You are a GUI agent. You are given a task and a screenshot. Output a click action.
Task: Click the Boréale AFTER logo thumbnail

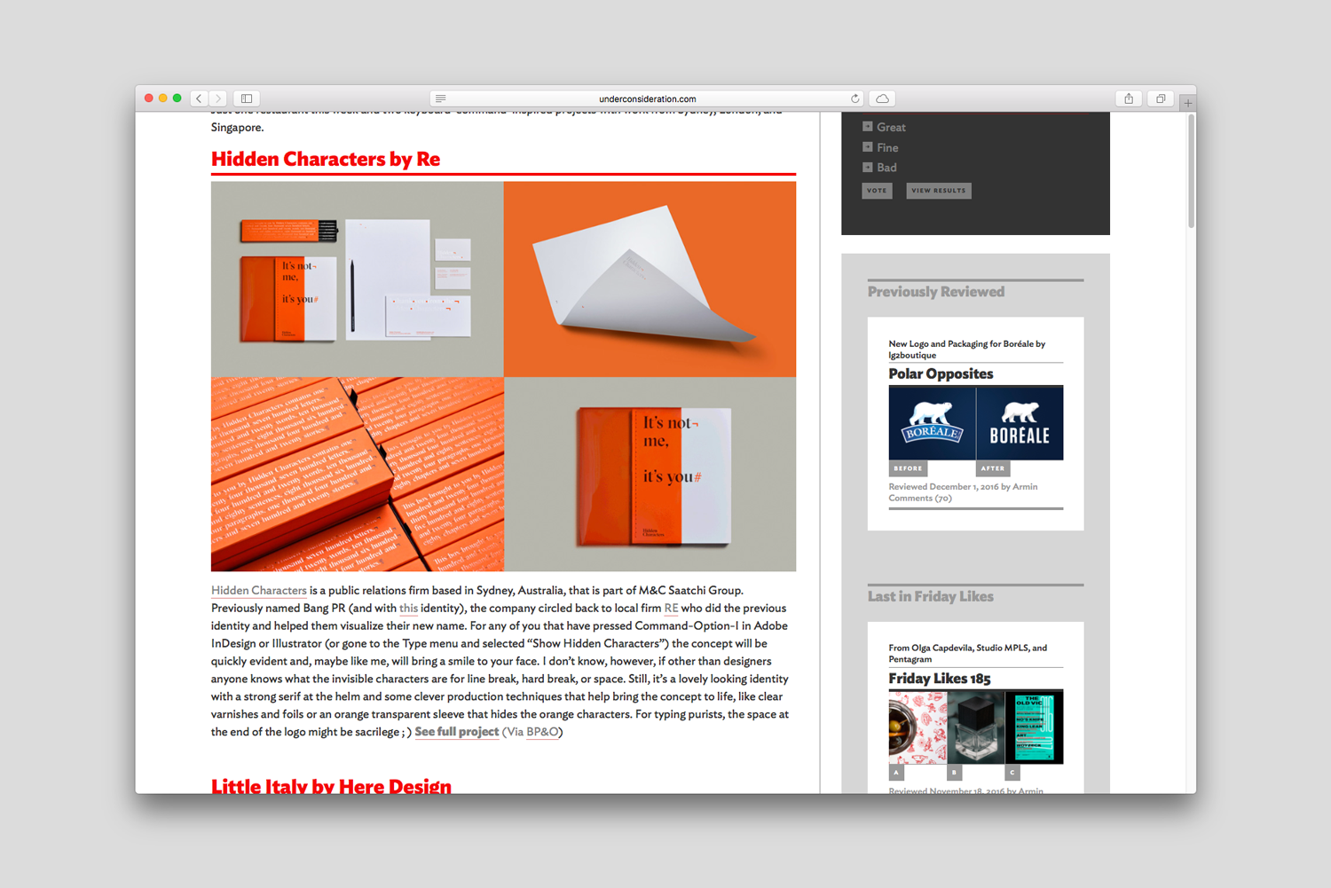click(1020, 423)
